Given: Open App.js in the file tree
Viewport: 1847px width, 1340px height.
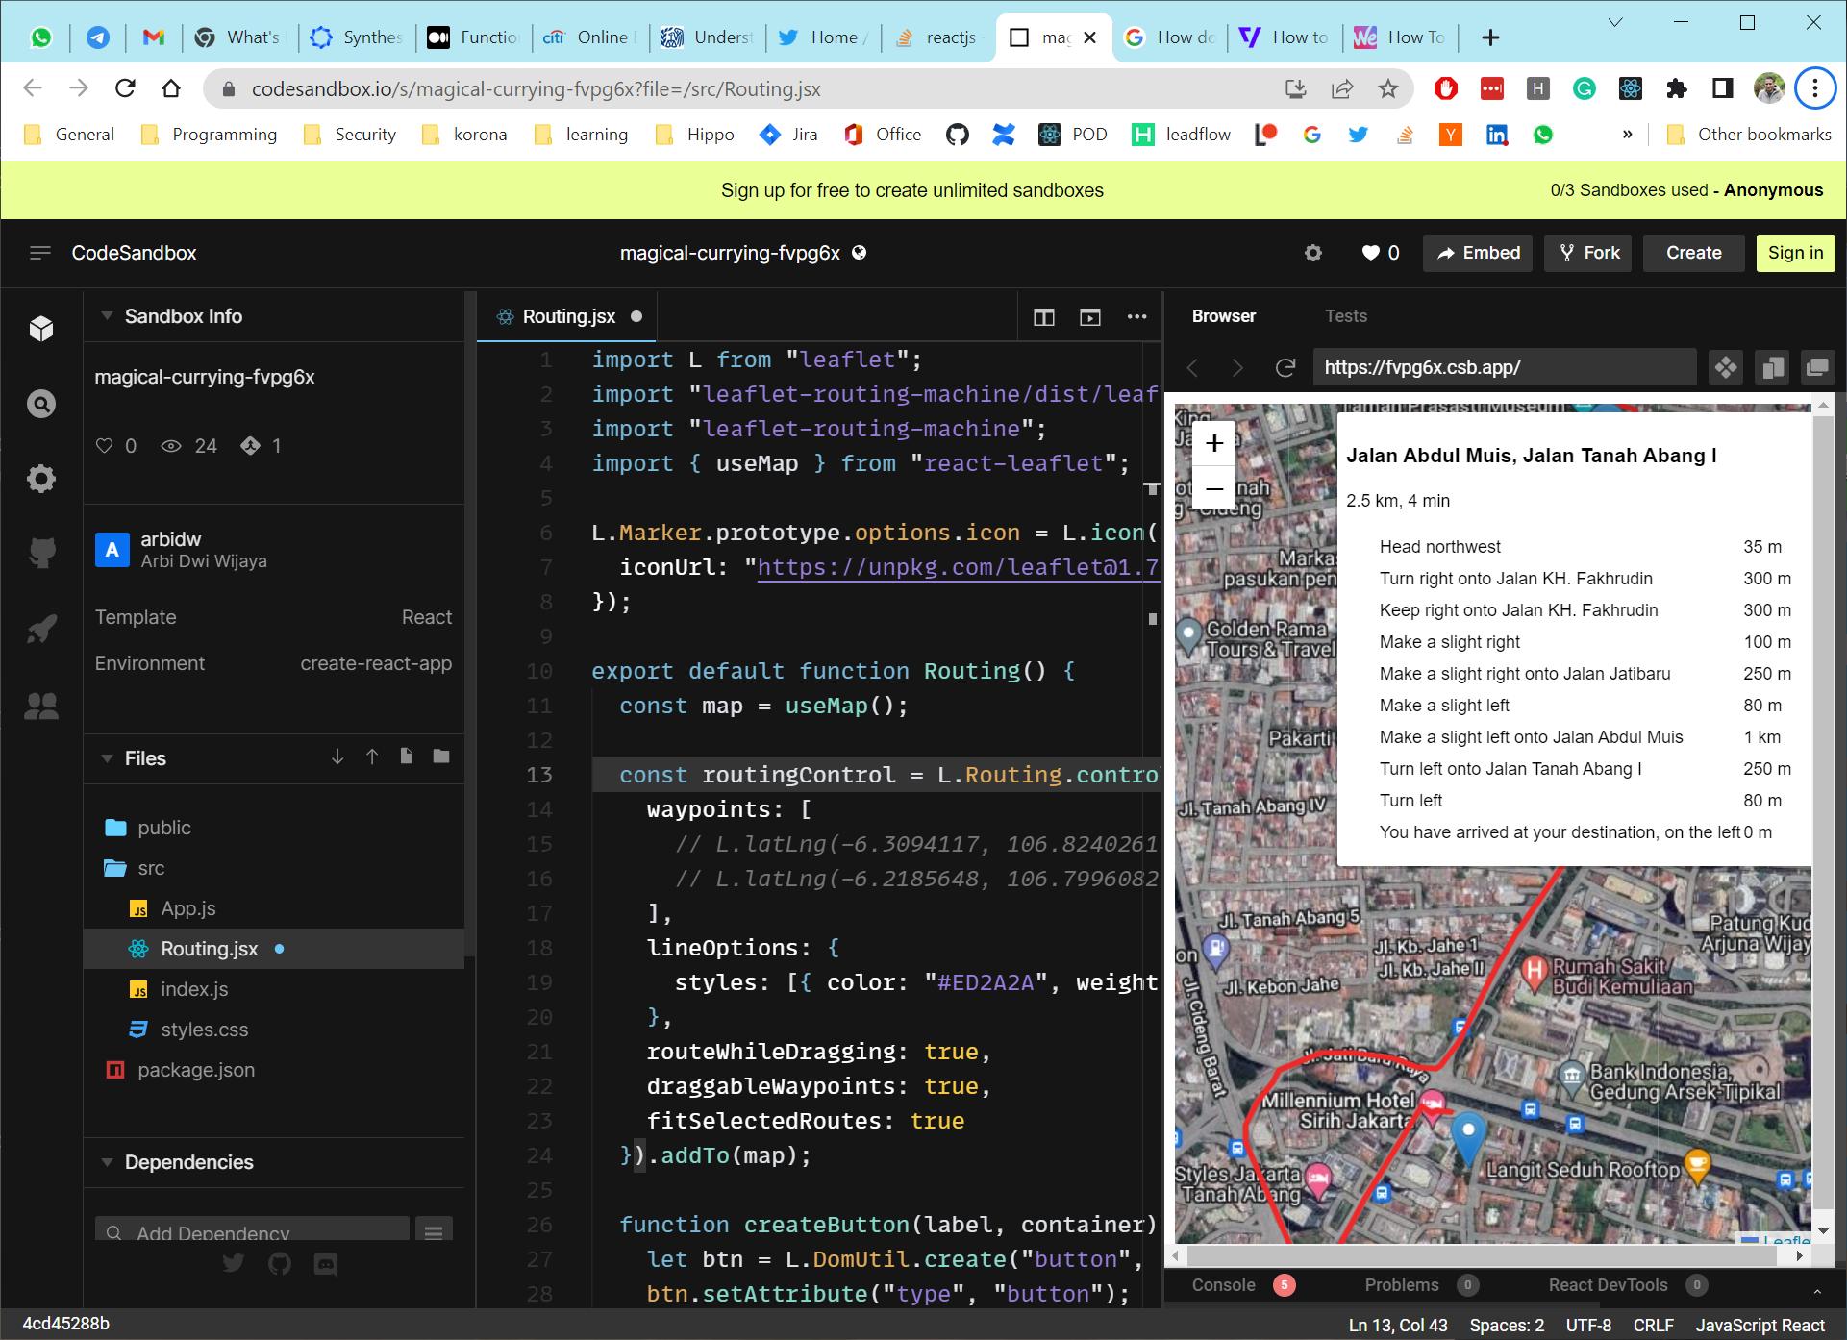Looking at the screenshot, I should tap(187, 908).
